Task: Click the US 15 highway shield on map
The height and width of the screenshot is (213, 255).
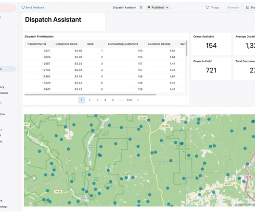Action: pos(248,176)
